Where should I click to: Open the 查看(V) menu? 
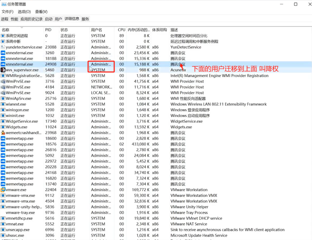coord(41,12)
